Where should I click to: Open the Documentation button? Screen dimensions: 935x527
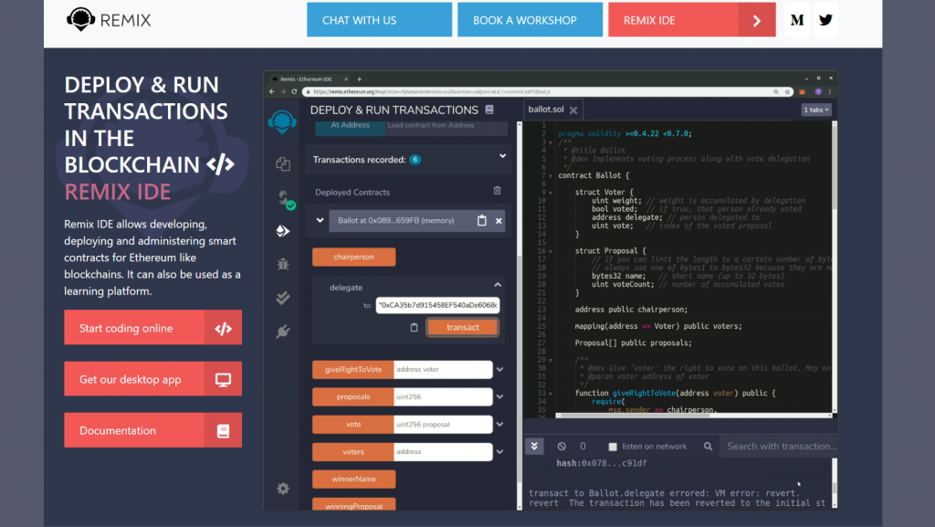point(153,430)
